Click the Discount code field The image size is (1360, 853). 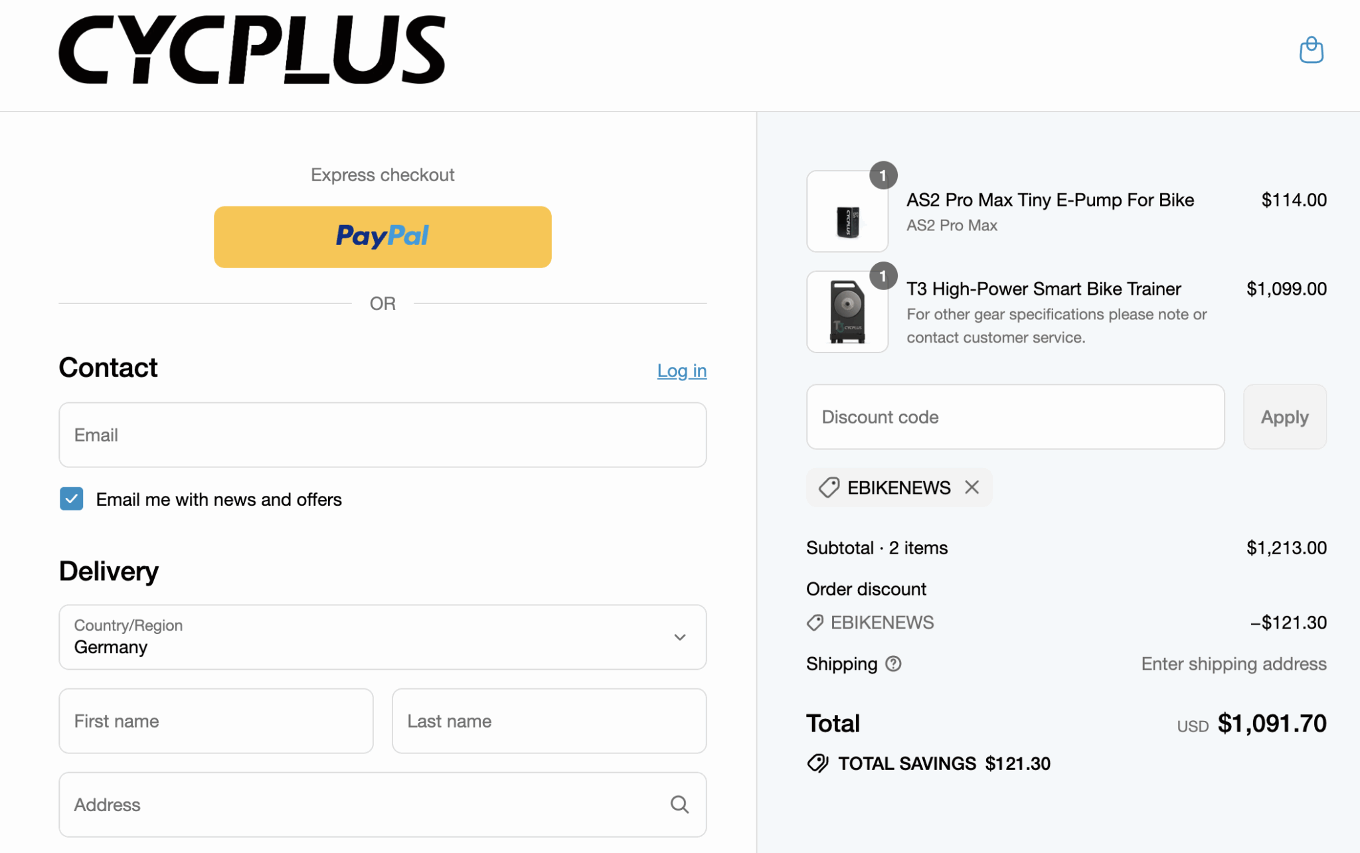(x=1015, y=417)
